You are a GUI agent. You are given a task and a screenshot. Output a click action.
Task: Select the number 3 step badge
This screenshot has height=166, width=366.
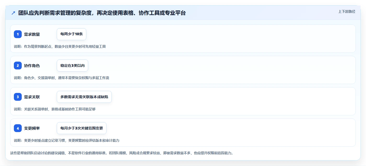point(18,97)
